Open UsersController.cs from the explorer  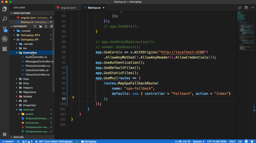(37, 70)
